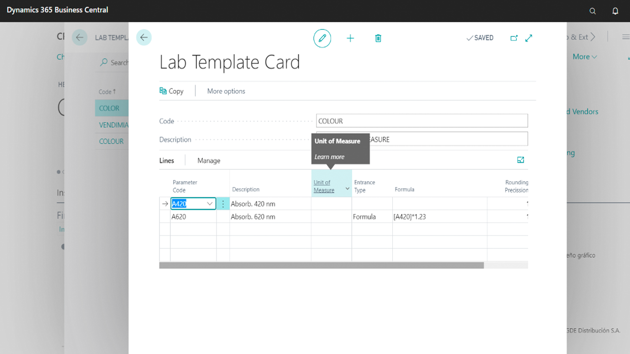Click the plus icon to create new
Screen dimensions: 630x354
coord(350,38)
